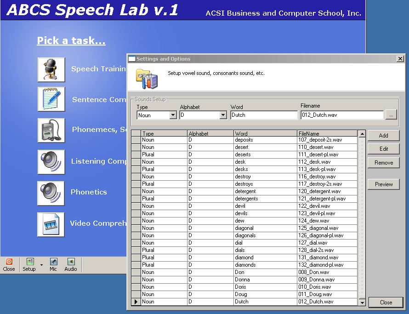
Task: Select the word cell 'dew'
Action: pyautogui.click(x=265, y=221)
